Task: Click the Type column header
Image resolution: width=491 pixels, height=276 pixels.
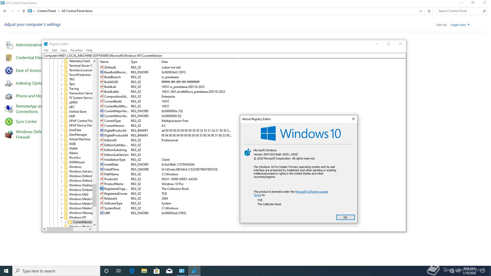Action: coord(145,62)
